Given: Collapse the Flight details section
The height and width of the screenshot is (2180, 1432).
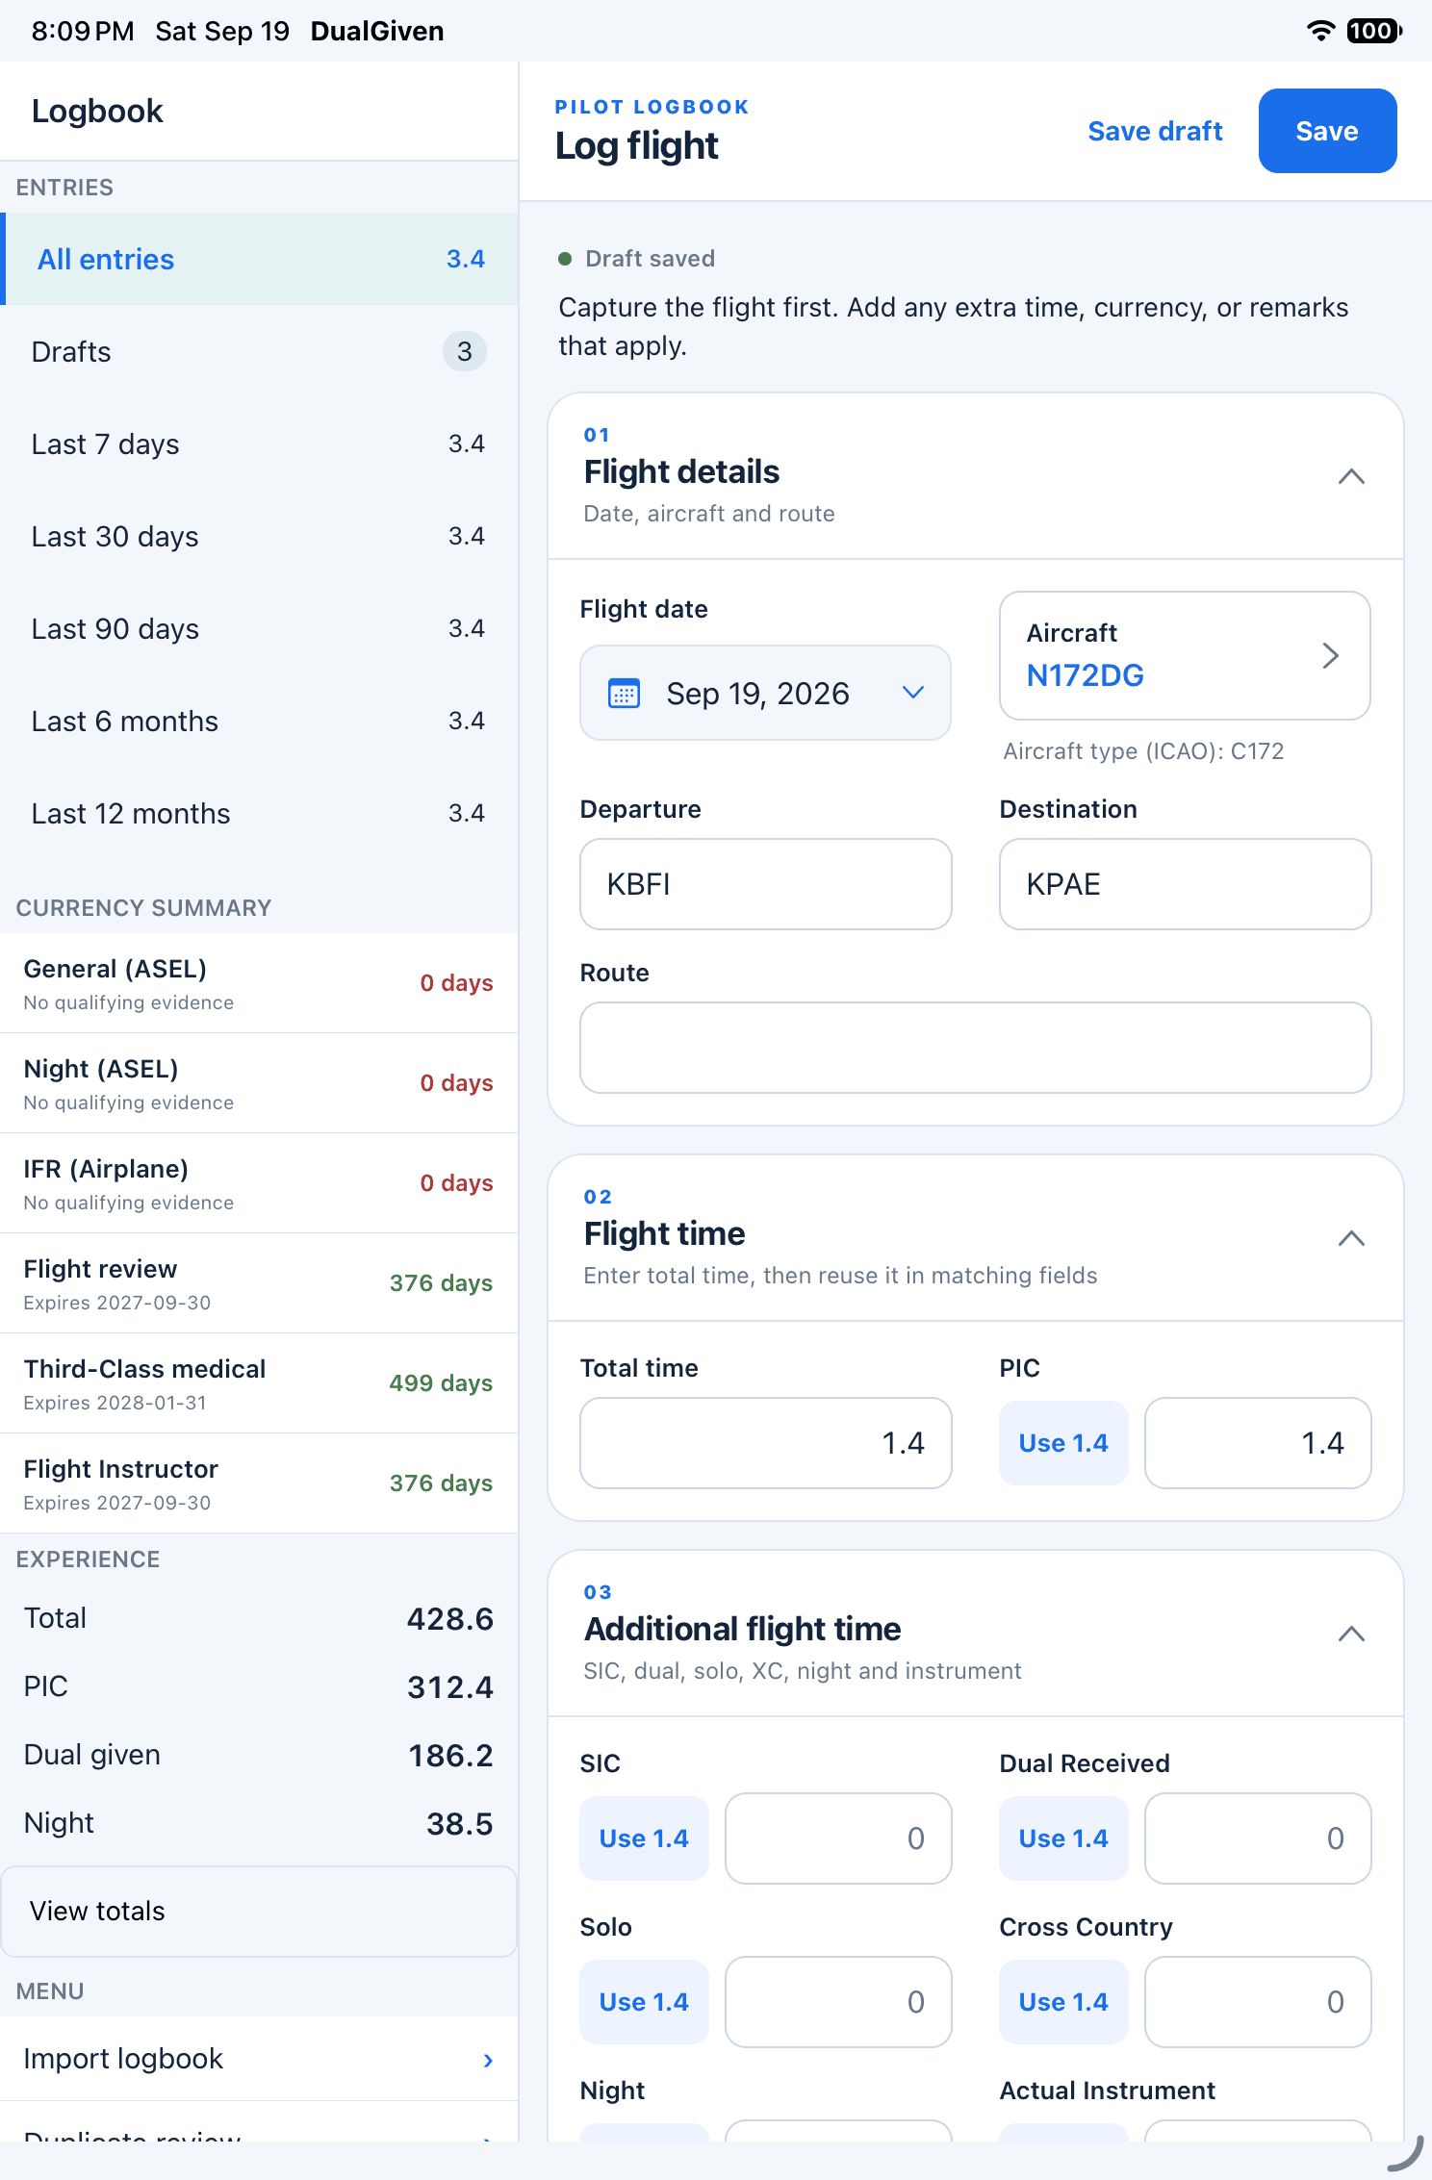Looking at the screenshot, I should coord(1351,476).
